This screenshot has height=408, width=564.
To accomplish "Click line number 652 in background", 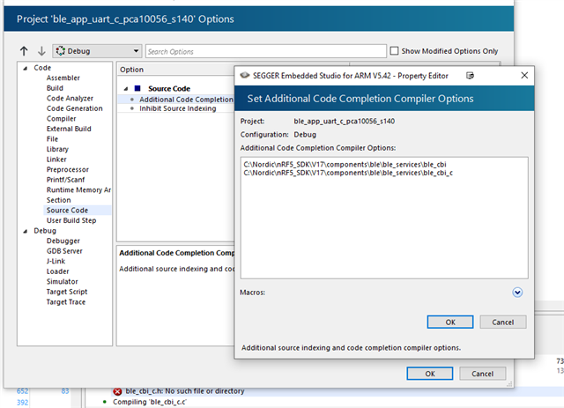I will 22,391.
